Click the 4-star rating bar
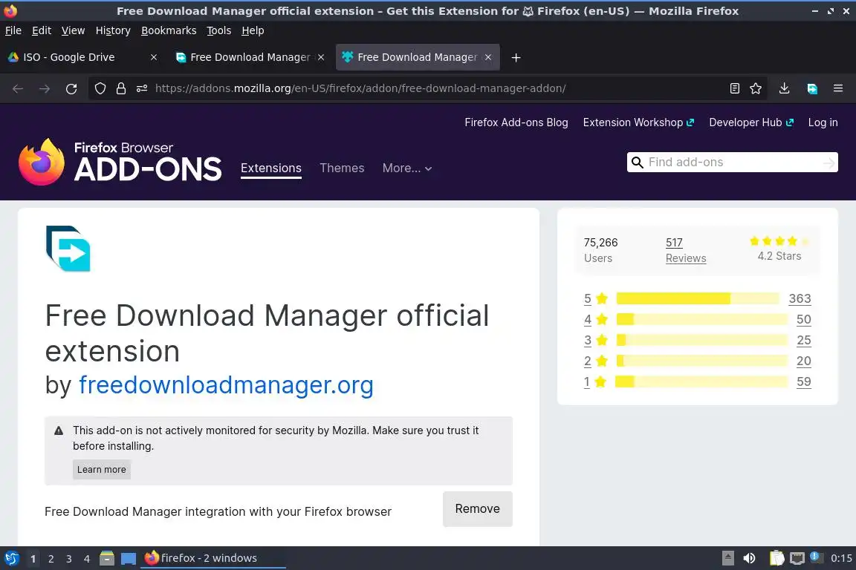 point(702,319)
